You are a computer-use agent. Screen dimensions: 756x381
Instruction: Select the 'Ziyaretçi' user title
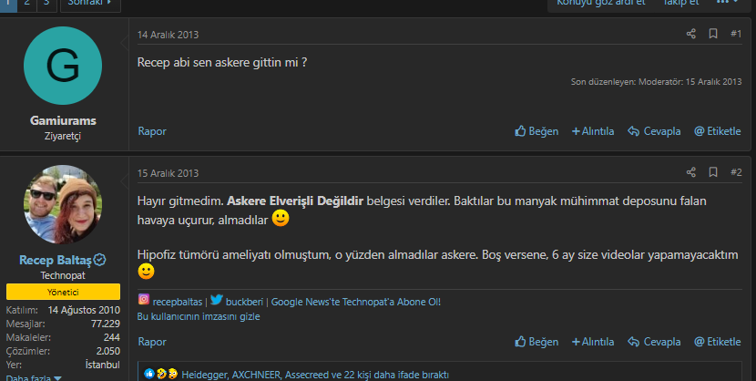point(63,136)
